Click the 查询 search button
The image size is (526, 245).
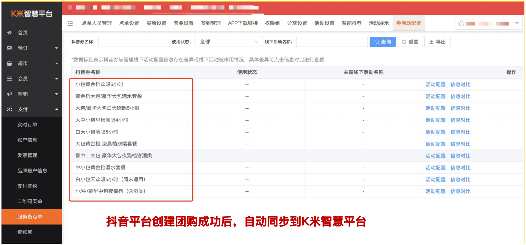[383, 42]
